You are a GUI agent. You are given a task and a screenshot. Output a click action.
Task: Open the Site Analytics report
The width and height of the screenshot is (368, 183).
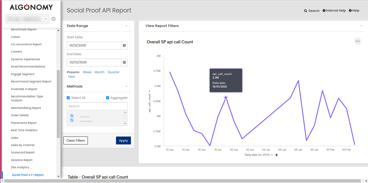[20, 167]
